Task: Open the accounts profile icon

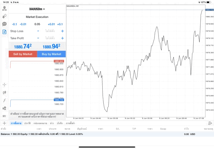Action: point(4,8)
